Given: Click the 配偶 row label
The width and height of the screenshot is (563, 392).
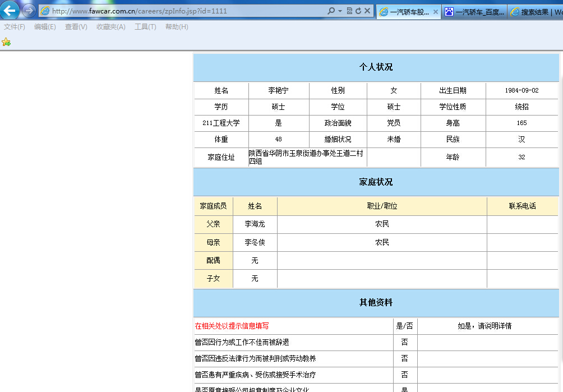Looking at the screenshot, I should coord(213,261).
